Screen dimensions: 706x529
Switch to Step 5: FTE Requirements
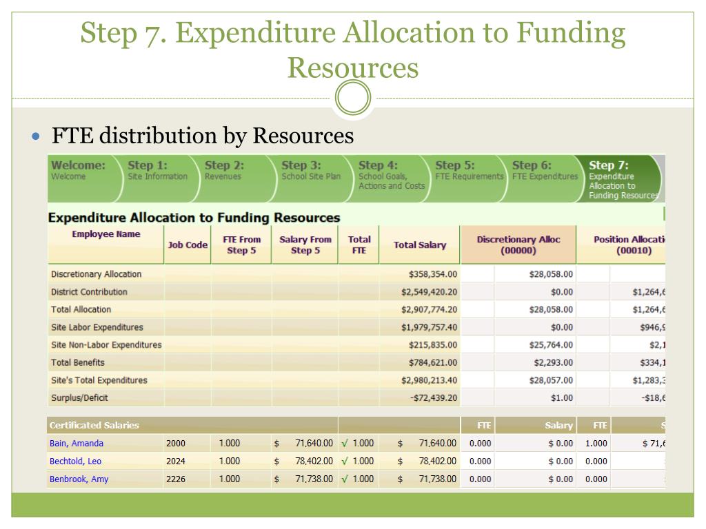point(466,178)
